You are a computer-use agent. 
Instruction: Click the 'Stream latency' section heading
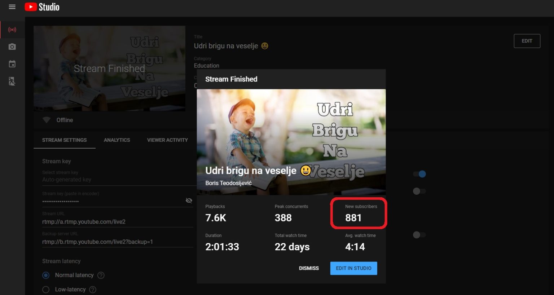(x=61, y=261)
